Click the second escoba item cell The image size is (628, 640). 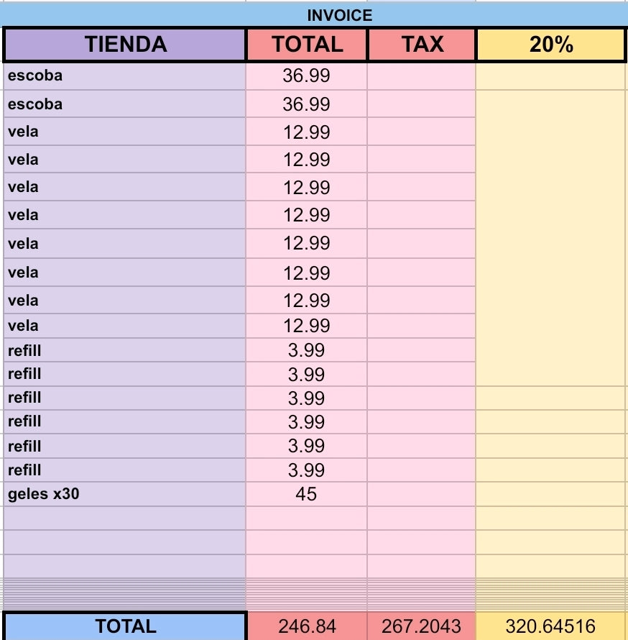pos(125,104)
